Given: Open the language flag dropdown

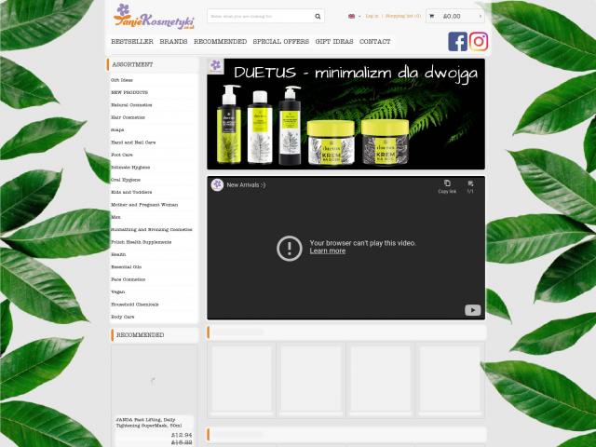Looking at the screenshot, I should 354,17.
